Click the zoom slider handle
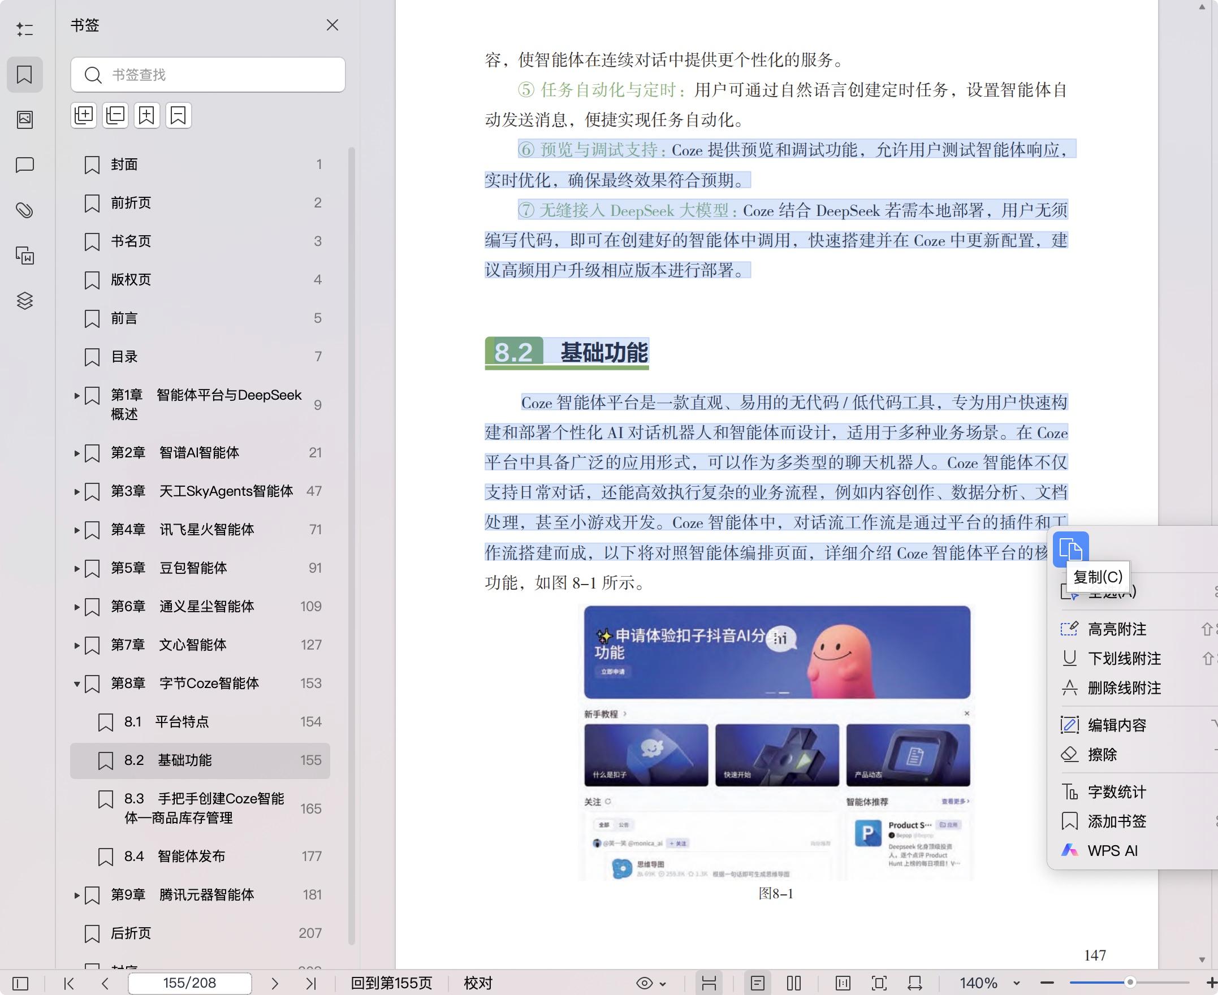Image resolution: width=1218 pixels, height=995 pixels. point(1130,983)
